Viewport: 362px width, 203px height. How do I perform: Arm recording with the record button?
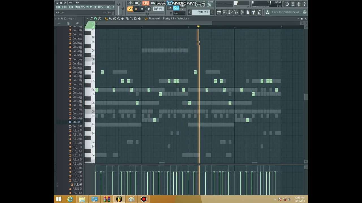(148, 9)
